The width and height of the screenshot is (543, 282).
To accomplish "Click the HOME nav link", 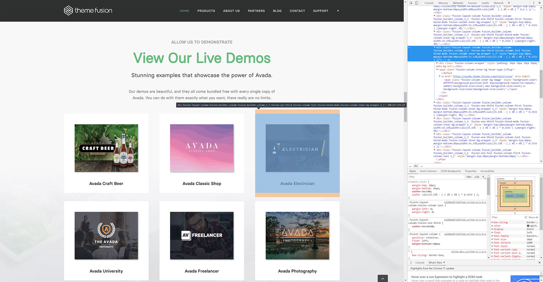I will coord(184,11).
